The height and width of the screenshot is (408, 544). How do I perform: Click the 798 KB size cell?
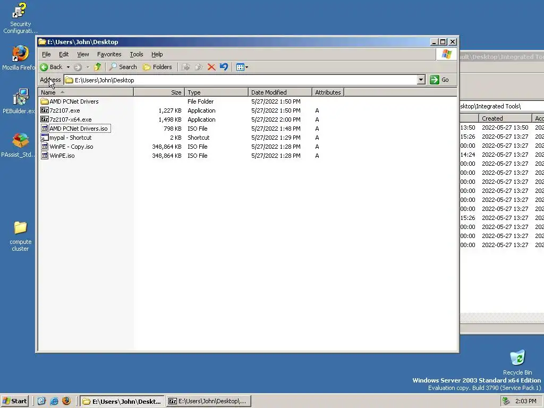173,129
